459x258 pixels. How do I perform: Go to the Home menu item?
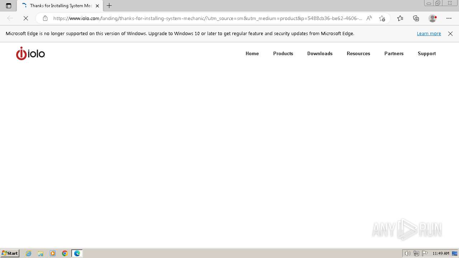[x=252, y=53]
